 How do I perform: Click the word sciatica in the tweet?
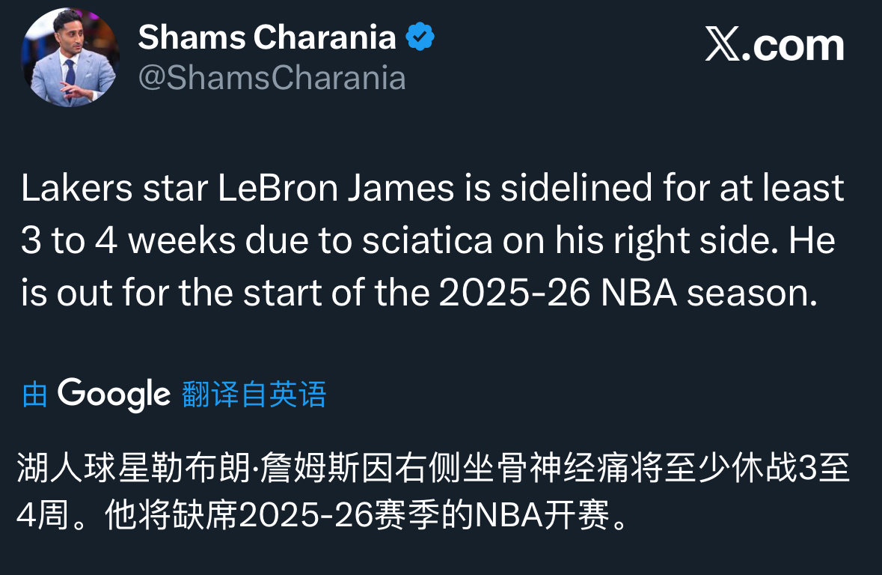pyautogui.click(x=427, y=242)
